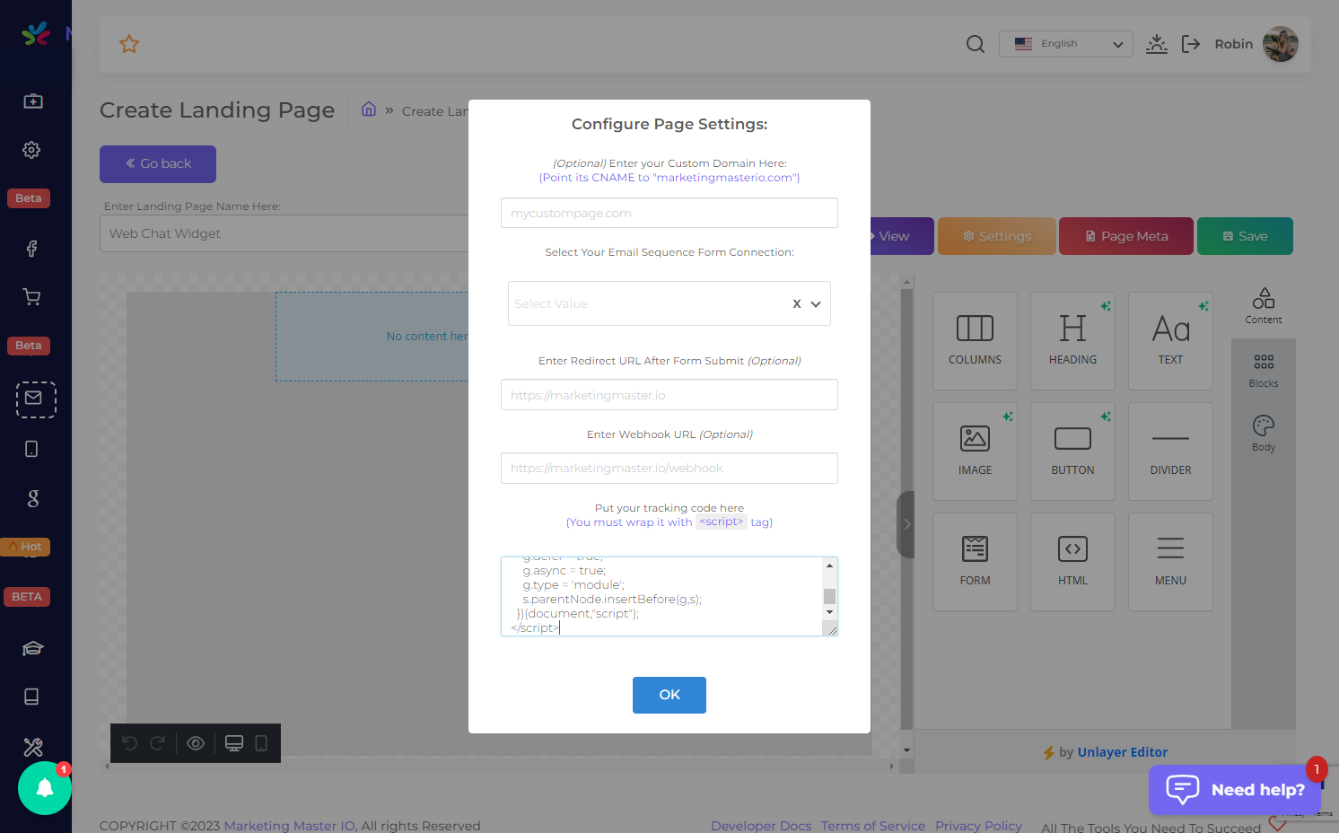
Task: Open the mobile phone sidebar icon
Action: click(x=32, y=449)
